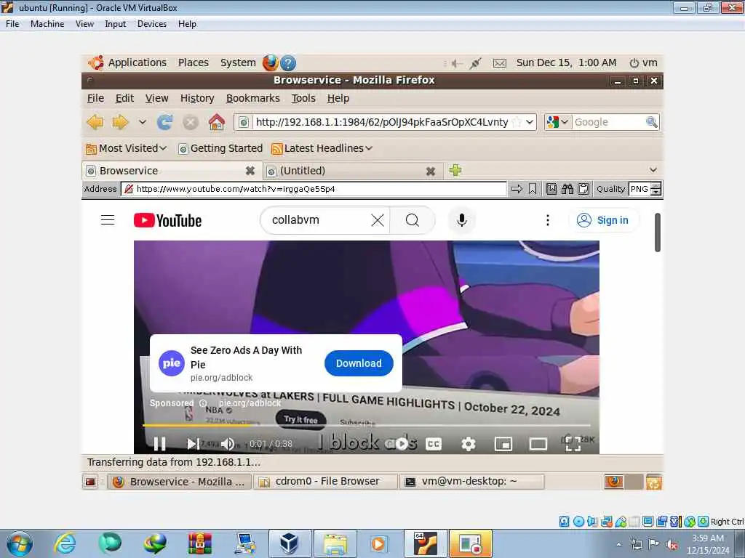Click the Google search magnifier icon
Screen dimensions: 745x558
pyautogui.click(x=651, y=122)
